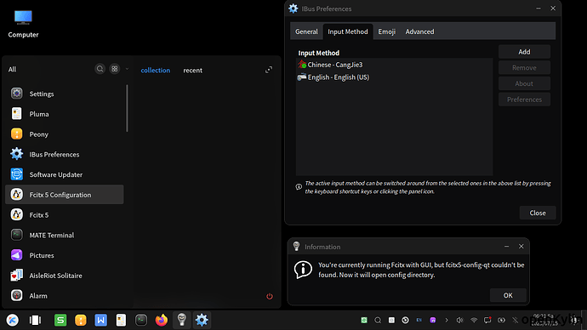Switch to Input Method tab in IBus Preferences
Screen dimensions: 587x330
(348, 31)
